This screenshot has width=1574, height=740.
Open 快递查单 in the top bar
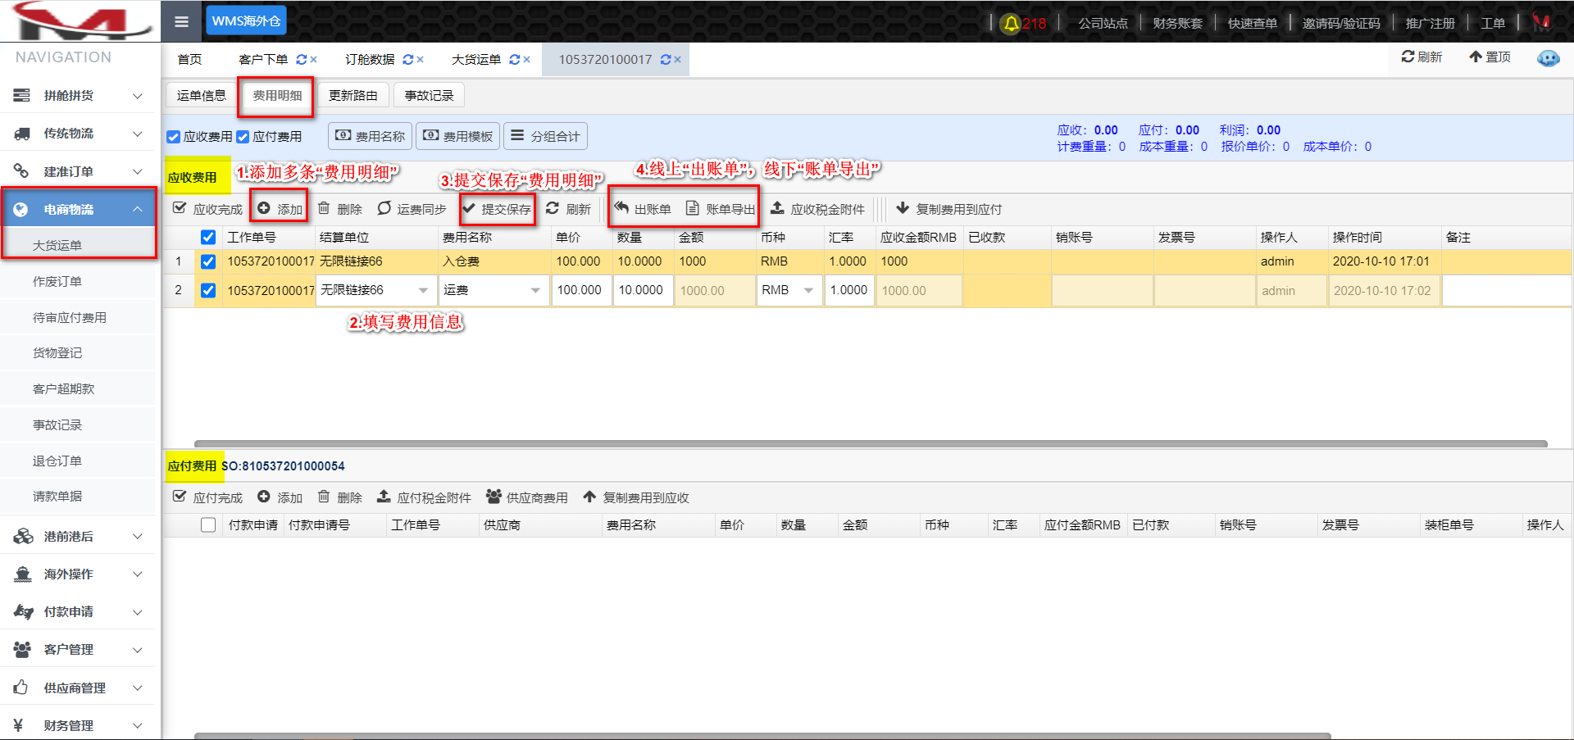pos(1252,23)
